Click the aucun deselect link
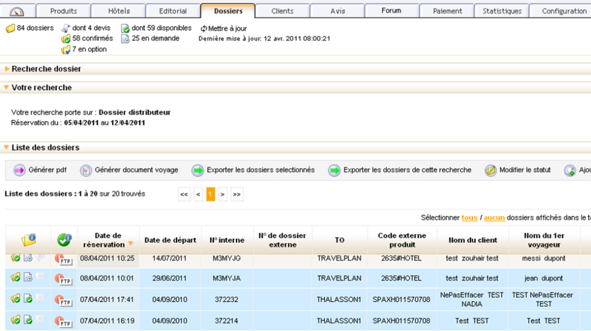This screenshot has height=331, width=591. pos(494,218)
